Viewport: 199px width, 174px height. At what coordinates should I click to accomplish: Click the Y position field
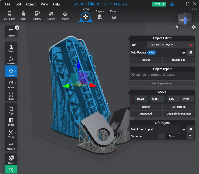(x=157, y=99)
